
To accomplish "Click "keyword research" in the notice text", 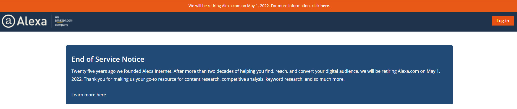I will (x=284, y=79).
